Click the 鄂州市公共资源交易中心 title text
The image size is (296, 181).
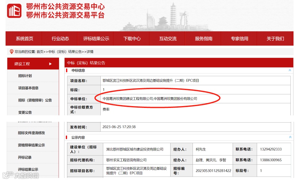tap(65, 6)
